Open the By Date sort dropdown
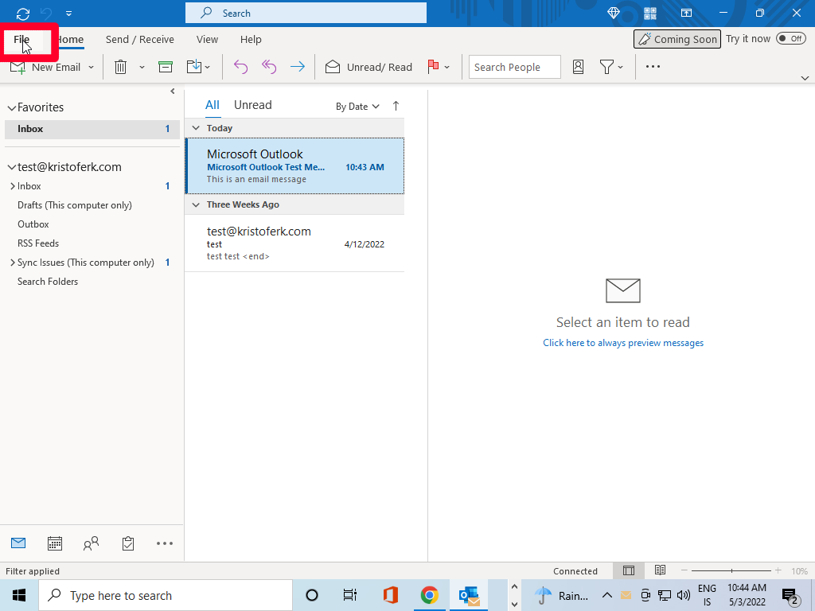Screen dimensions: 815x611 click(x=357, y=107)
